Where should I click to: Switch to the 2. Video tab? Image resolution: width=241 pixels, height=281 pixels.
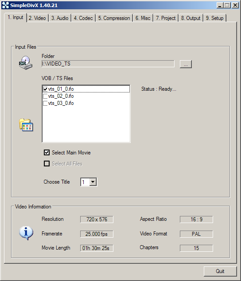tap(37, 18)
